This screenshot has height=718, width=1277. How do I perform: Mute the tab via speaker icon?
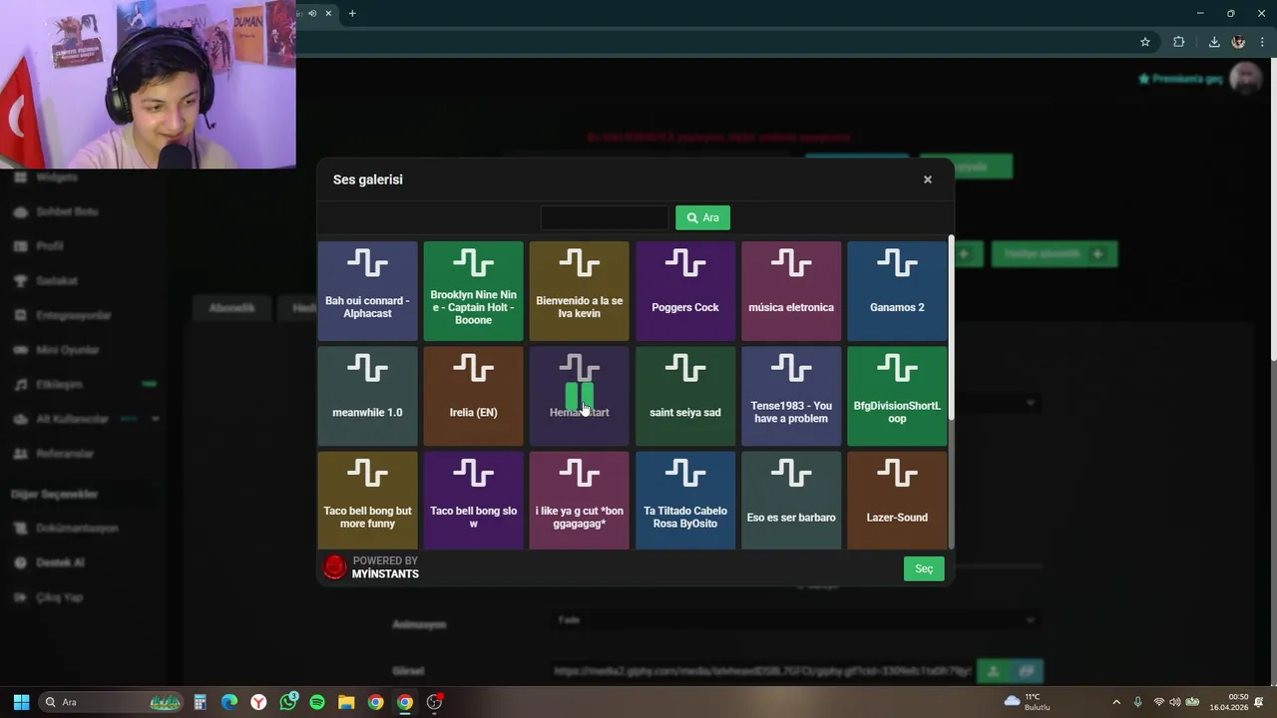click(x=312, y=13)
